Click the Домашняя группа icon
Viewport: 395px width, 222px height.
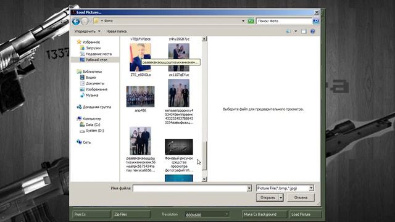(79, 107)
